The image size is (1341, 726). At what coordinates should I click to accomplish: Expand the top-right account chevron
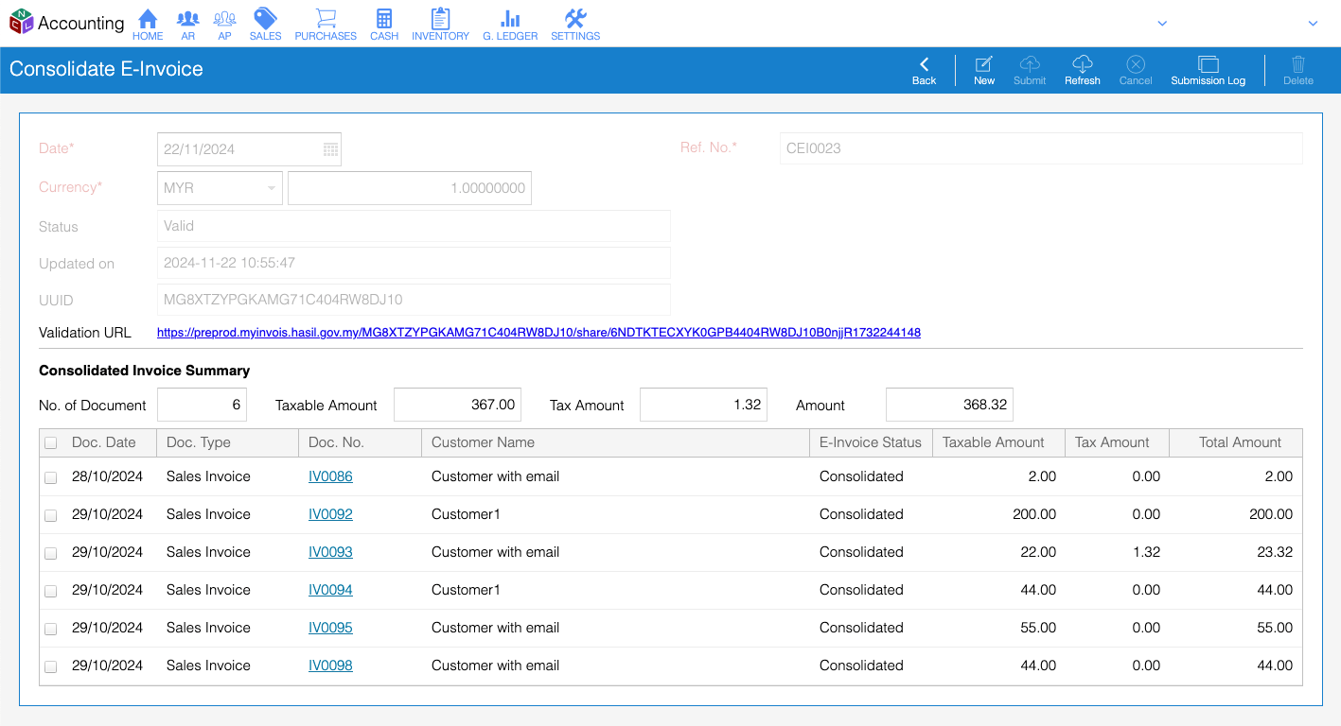click(x=1314, y=23)
